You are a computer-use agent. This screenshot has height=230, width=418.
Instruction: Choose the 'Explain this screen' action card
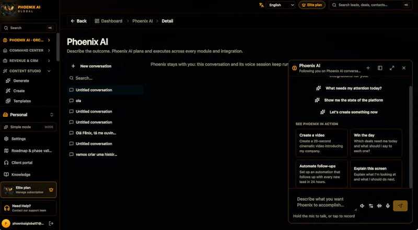point(376,174)
